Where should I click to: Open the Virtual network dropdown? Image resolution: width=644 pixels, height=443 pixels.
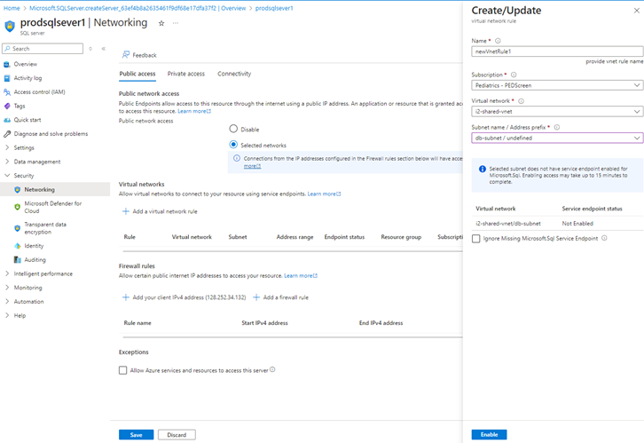pos(557,111)
